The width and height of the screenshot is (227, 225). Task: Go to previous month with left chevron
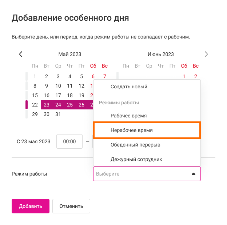click(21, 54)
